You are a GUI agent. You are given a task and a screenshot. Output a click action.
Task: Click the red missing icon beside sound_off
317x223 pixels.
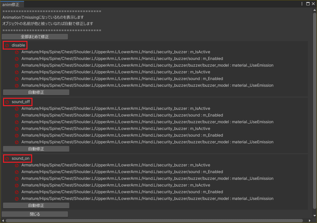coord(7,102)
